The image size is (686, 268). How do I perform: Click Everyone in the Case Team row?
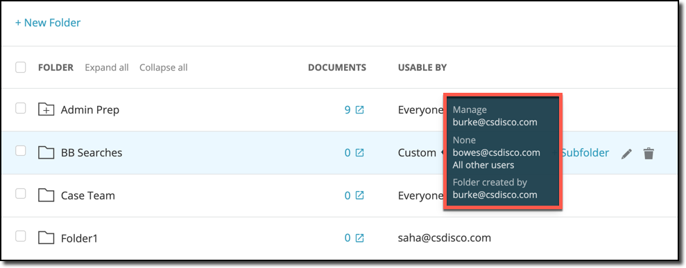point(420,195)
